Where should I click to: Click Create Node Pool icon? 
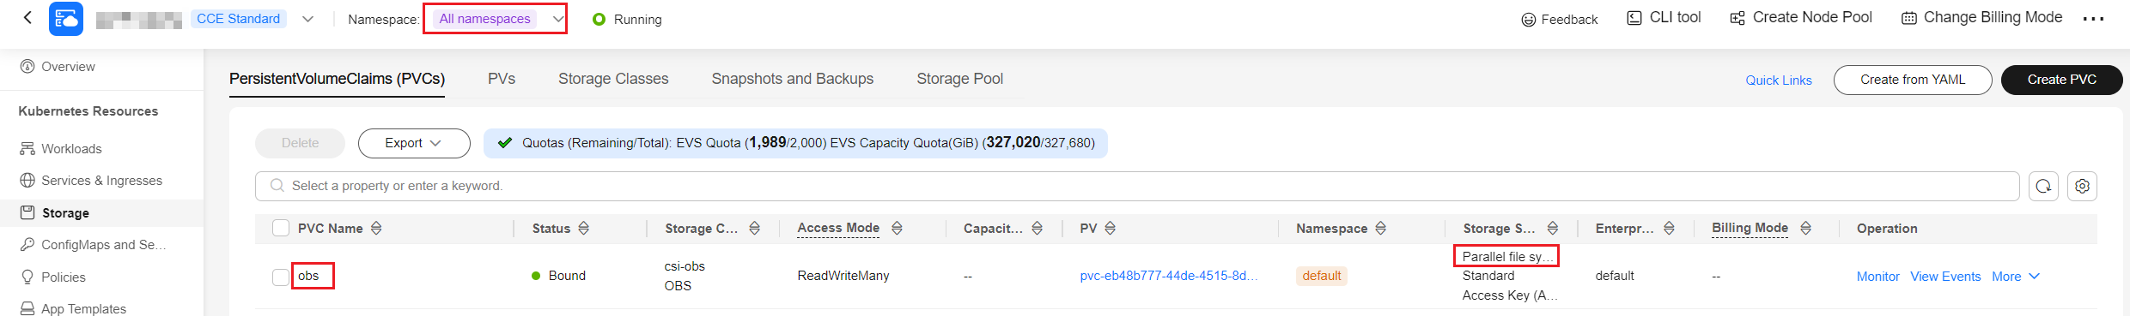(1737, 18)
